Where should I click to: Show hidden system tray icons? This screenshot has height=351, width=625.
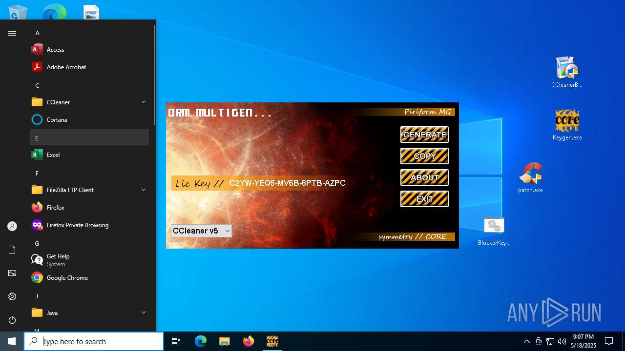click(x=526, y=341)
